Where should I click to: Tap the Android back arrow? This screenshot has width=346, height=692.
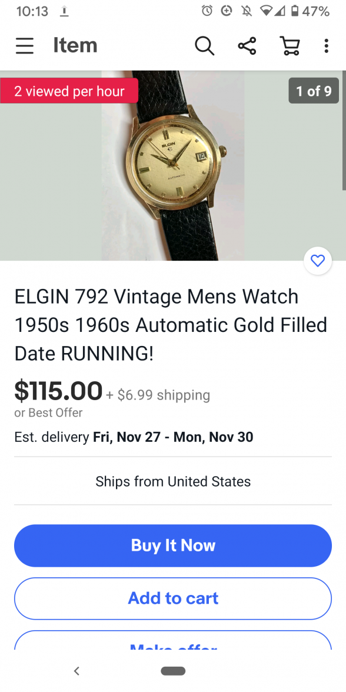coord(76,671)
